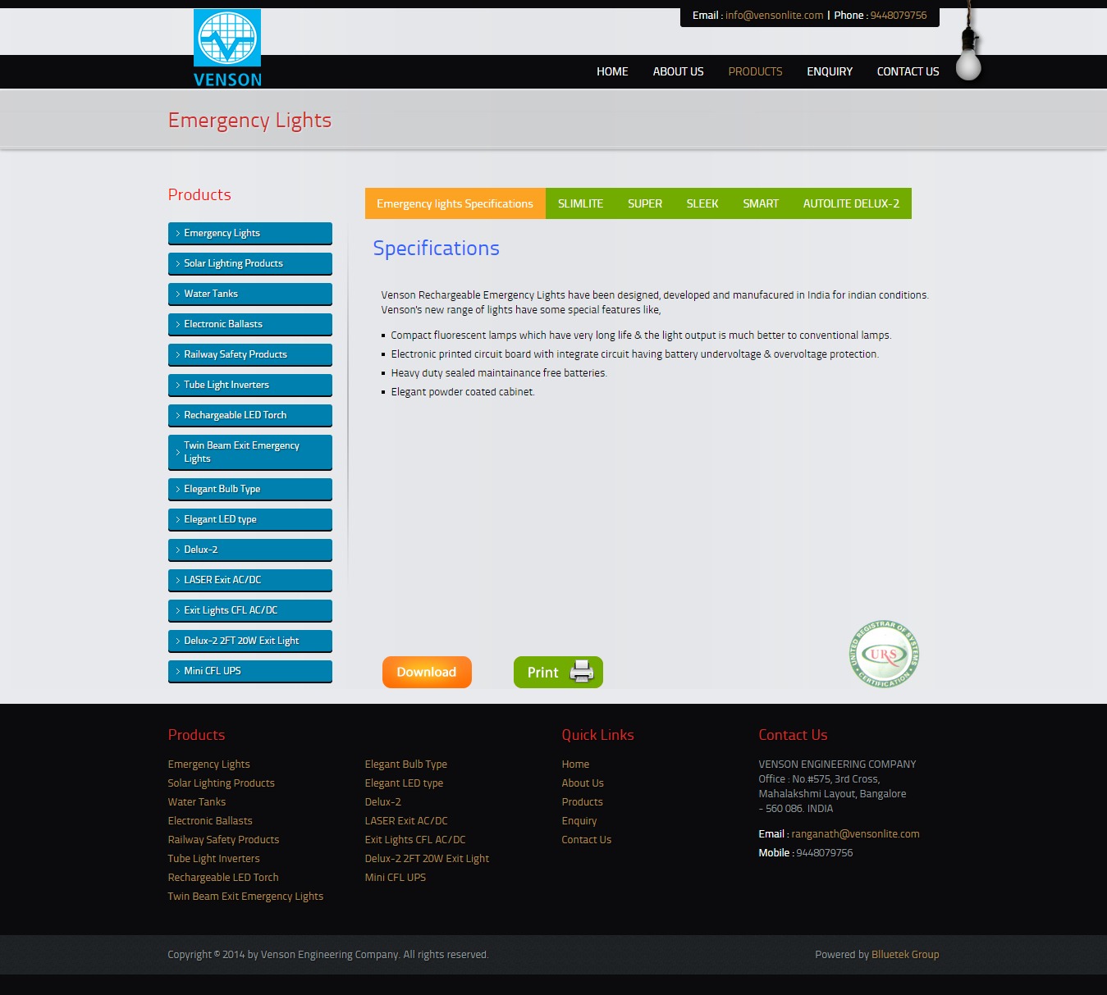This screenshot has height=995, width=1107.
Task: Open Rechargeable LED Torch in sidebar
Action: tap(235, 415)
